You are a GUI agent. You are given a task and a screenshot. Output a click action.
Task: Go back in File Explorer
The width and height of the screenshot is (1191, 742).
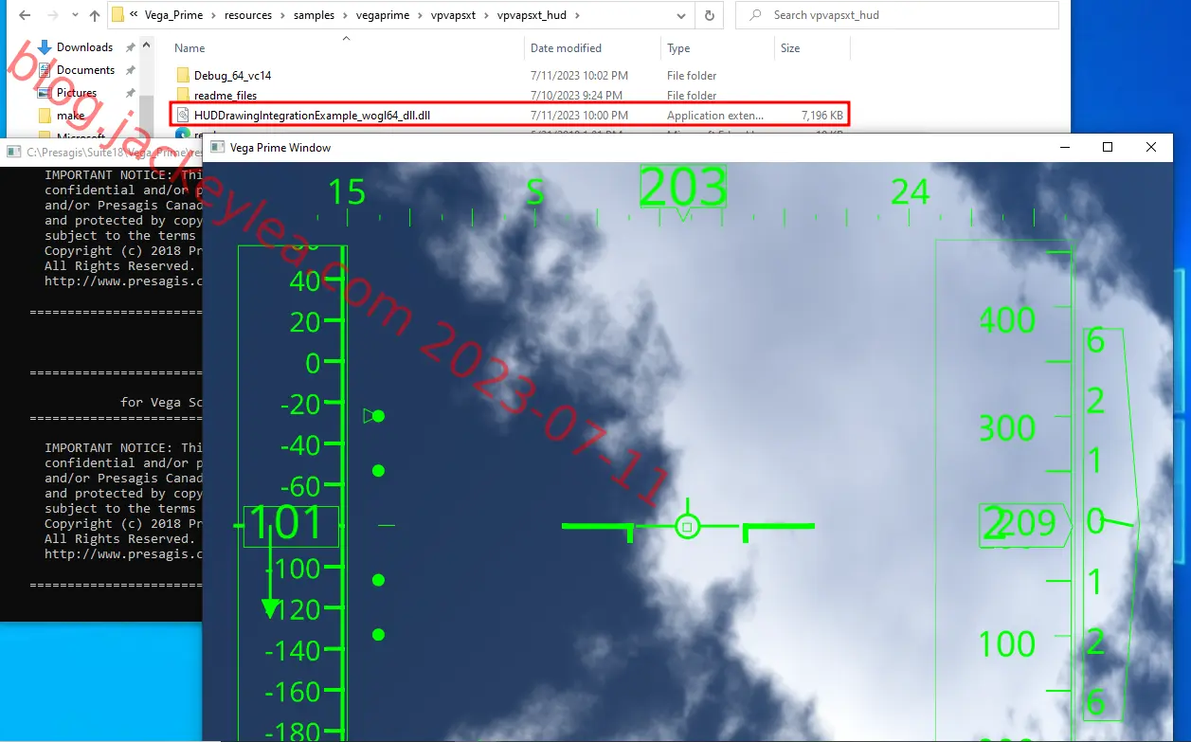point(25,15)
